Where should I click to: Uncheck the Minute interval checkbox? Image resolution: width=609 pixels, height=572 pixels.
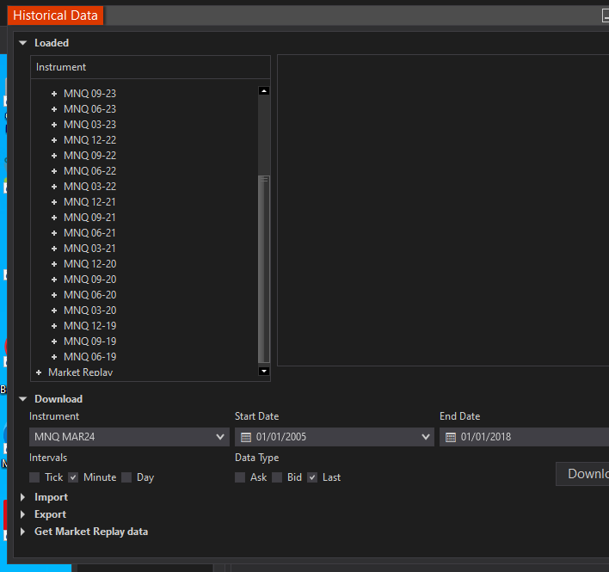[x=73, y=477]
